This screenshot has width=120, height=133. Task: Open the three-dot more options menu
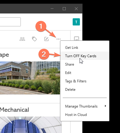point(58,39)
